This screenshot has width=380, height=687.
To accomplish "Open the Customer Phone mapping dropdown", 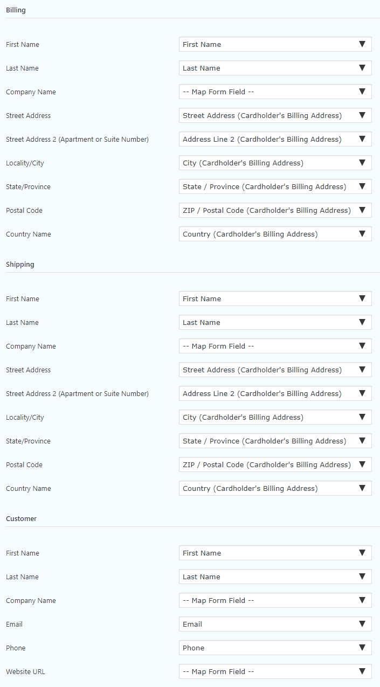I will click(x=275, y=648).
